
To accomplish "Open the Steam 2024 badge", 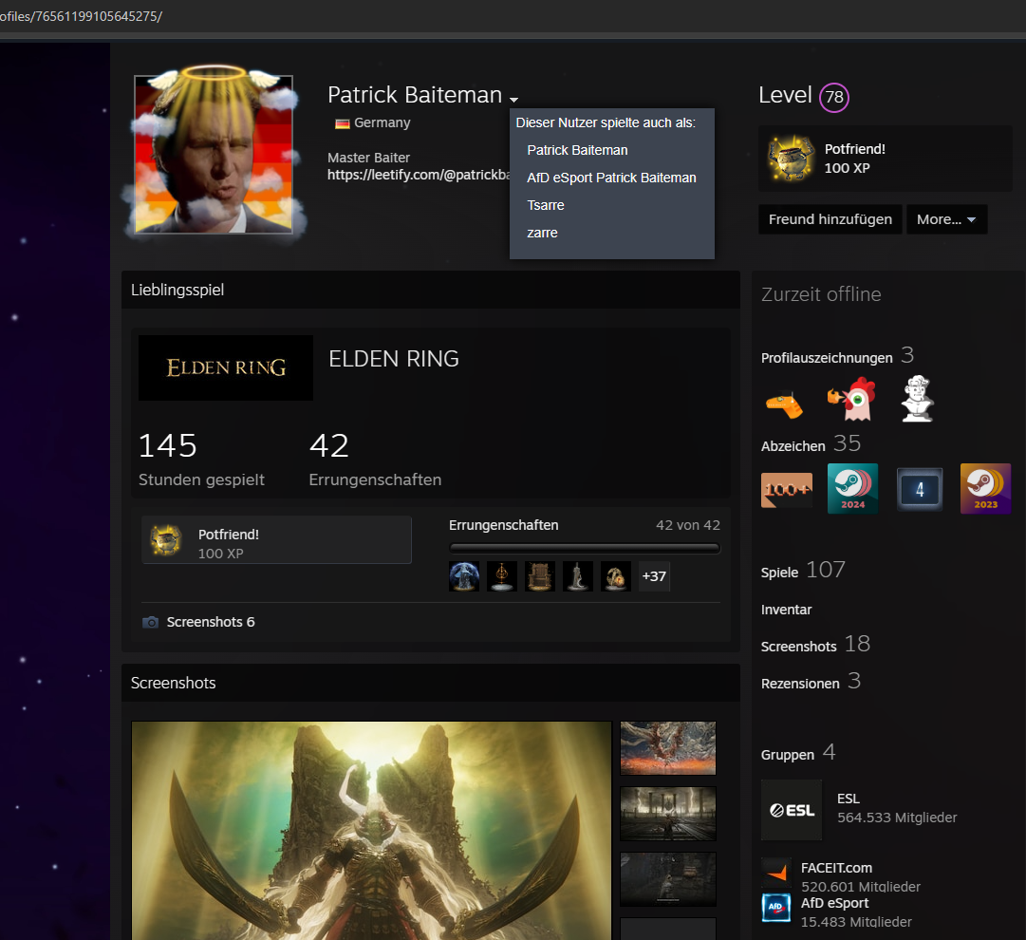I will coord(852,489).
